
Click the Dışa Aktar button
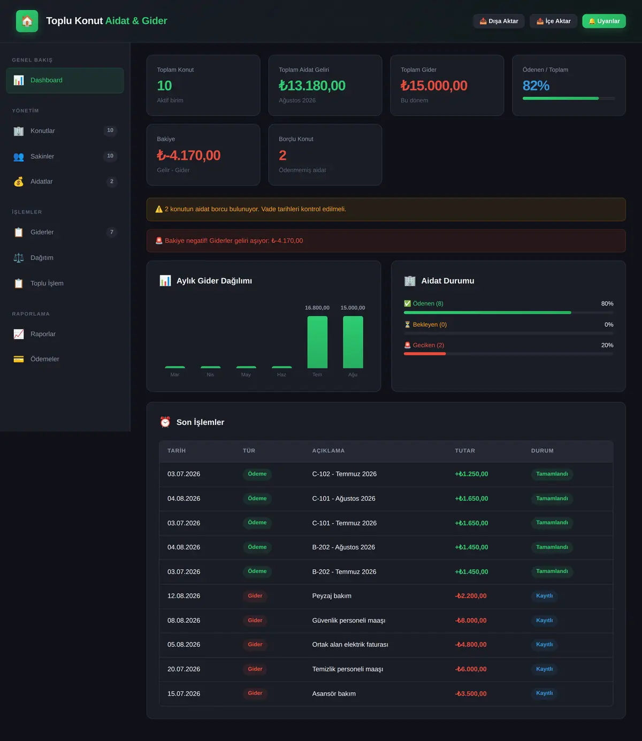(x=499, y=21)
